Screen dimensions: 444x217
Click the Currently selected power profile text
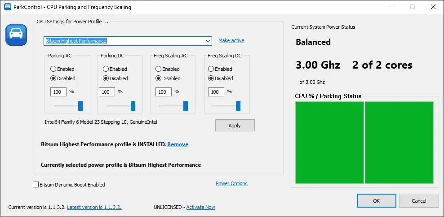[121, 165]
